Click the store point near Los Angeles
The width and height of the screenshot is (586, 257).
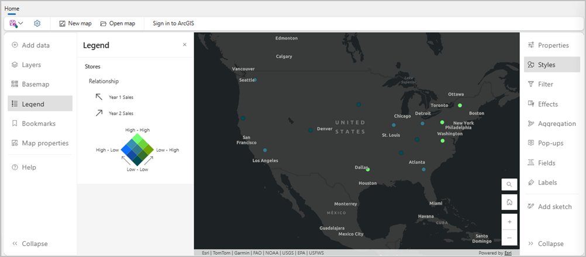[265, 150]
